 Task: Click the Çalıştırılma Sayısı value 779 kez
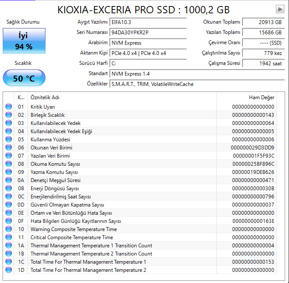click(x=264, y=53)
